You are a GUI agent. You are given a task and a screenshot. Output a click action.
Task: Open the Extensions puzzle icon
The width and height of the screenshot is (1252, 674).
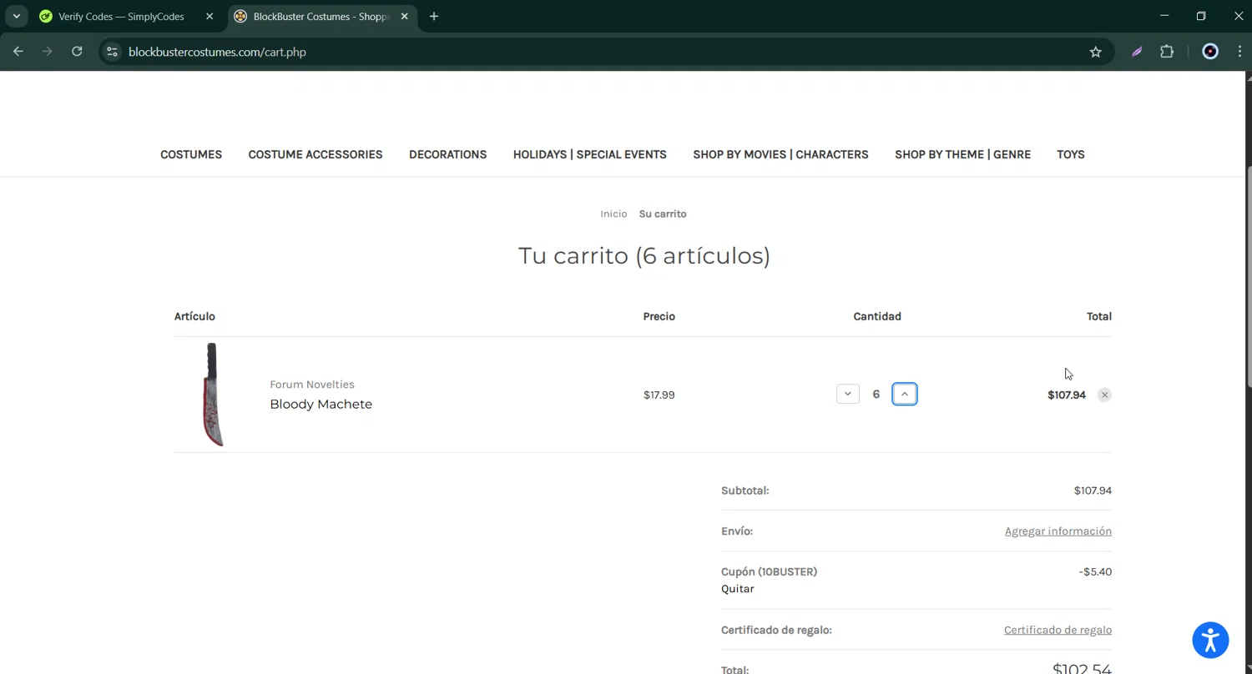tap(1167, 52)
